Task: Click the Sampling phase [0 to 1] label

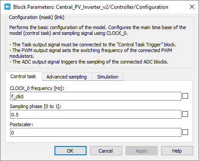Action: click(36, 106)
